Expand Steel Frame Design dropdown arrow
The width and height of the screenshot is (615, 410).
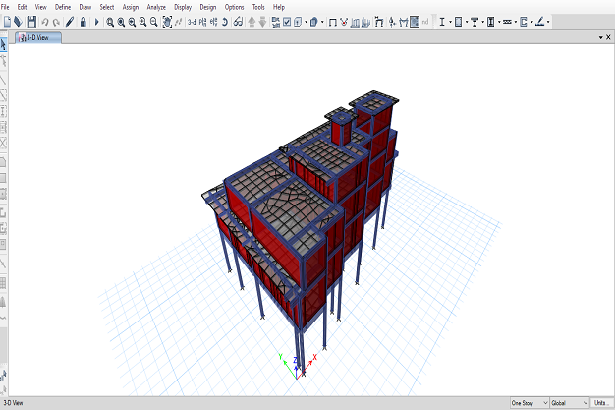pos(450,22)
